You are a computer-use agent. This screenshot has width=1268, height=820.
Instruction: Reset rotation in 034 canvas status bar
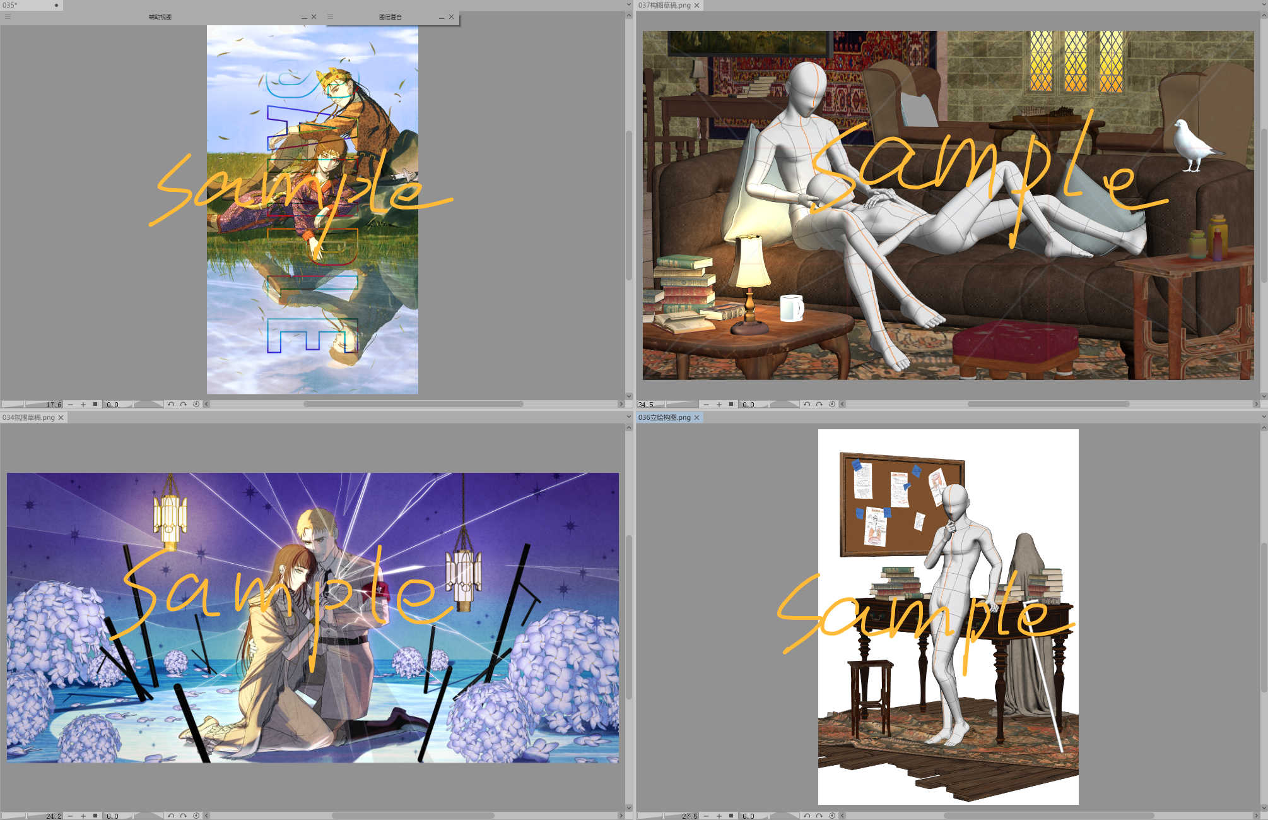(196, 816)
